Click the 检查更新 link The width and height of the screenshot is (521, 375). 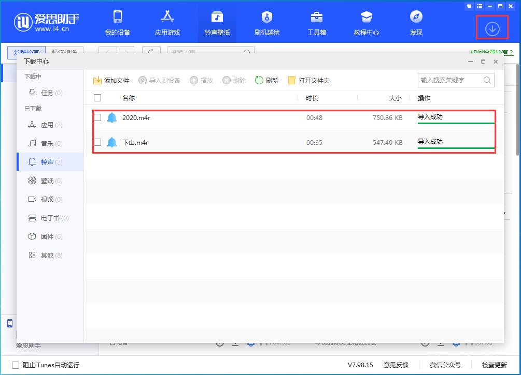[493, 365]
